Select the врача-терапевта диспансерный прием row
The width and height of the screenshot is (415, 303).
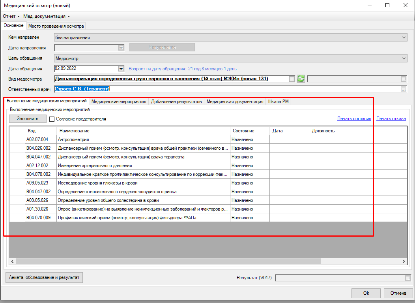[208, 157]
